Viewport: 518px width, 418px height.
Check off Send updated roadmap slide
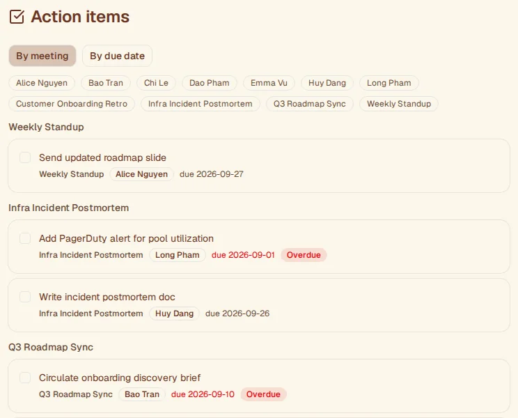(25, 157)
